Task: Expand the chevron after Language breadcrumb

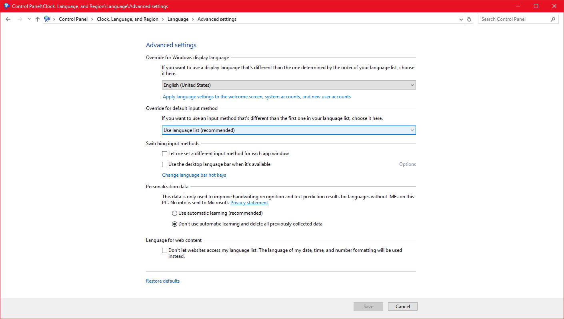Action: point(193,19)
